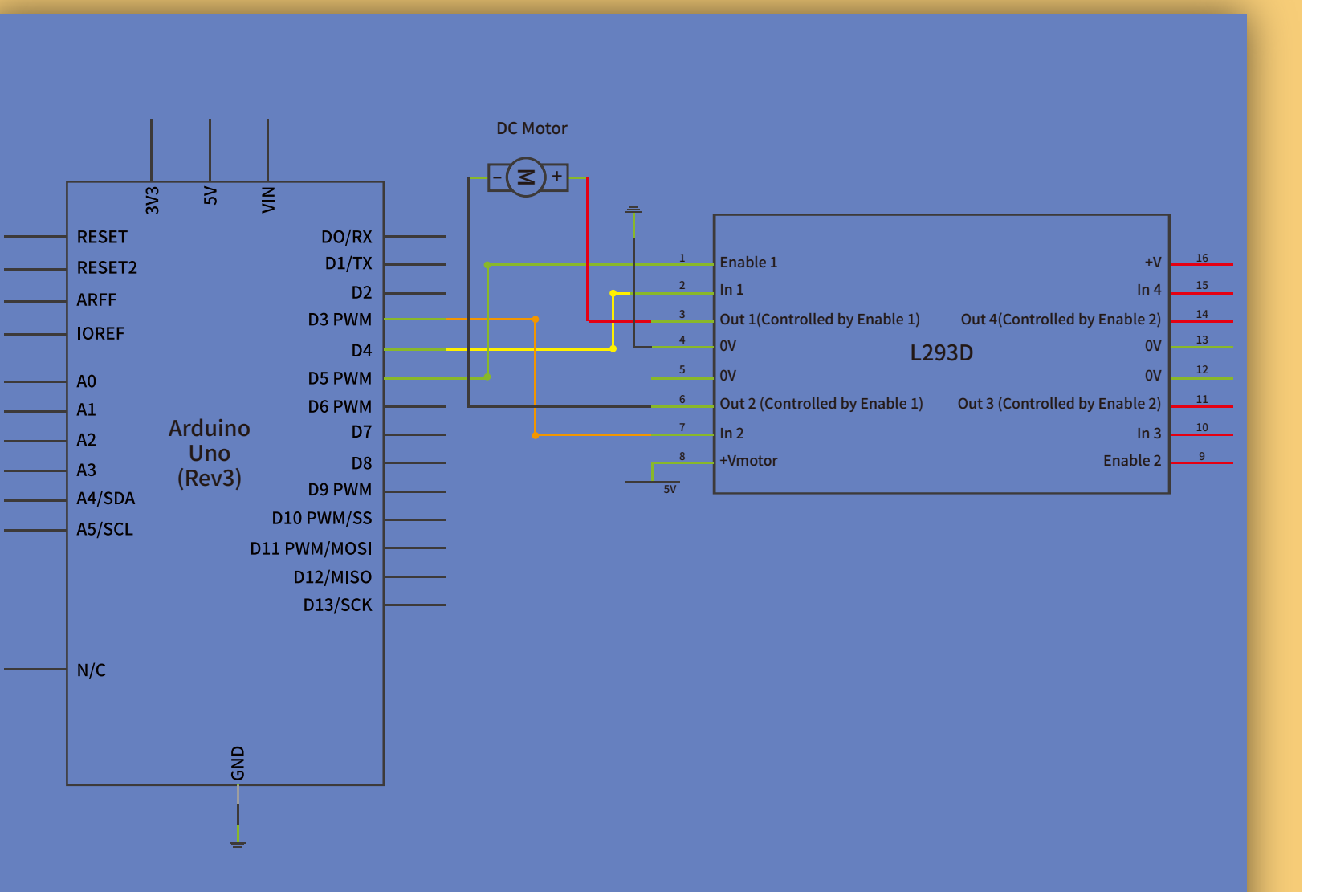Select the A5/SCL pin label
Image resolution: width=1324 pixels, height=892 pixels.
[105, 530]
